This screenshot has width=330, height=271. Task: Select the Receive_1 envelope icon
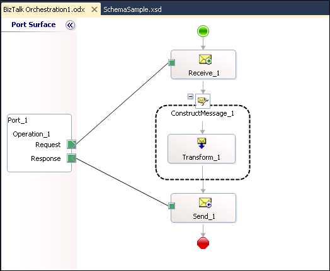click(x=205, y=59)
